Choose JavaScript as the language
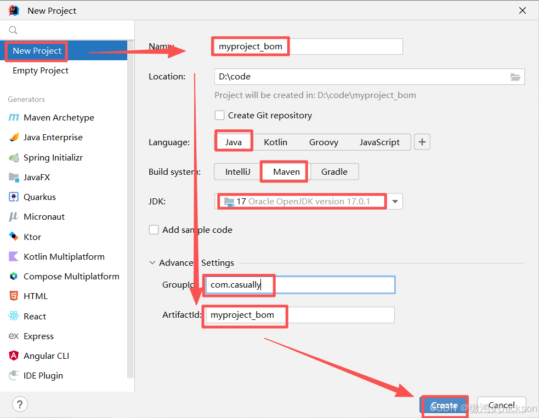 click(379, 142)
